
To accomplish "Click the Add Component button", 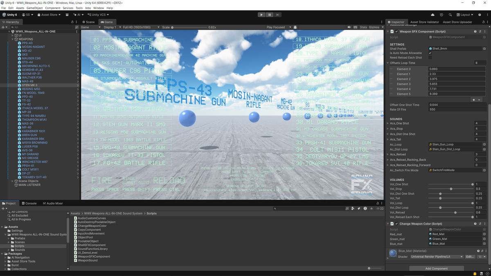I will (x=437, y=269).
